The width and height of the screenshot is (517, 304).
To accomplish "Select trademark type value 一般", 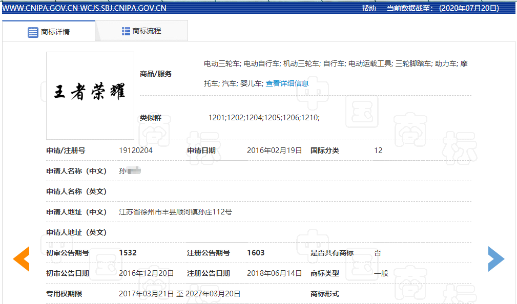I will point(382,273).
